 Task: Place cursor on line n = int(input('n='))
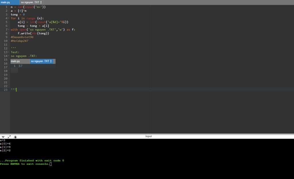[28, 7]
